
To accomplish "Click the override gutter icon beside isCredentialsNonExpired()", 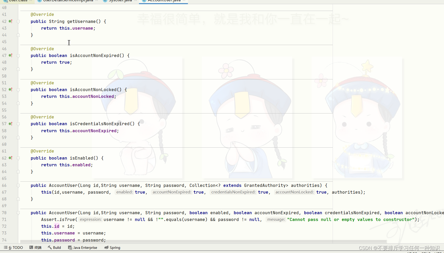I will coord(11,124).
